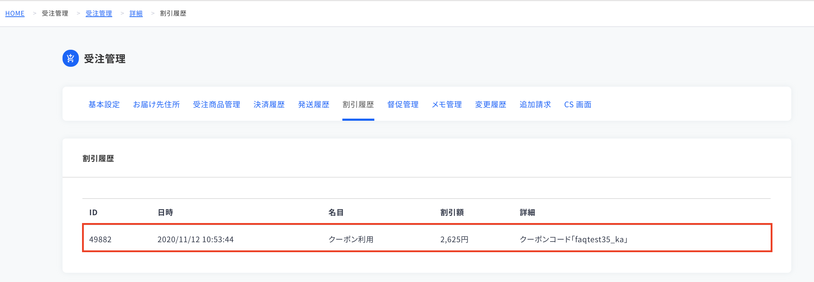Click the 名目 column header
Screen dimensions: 814x282
336,212
